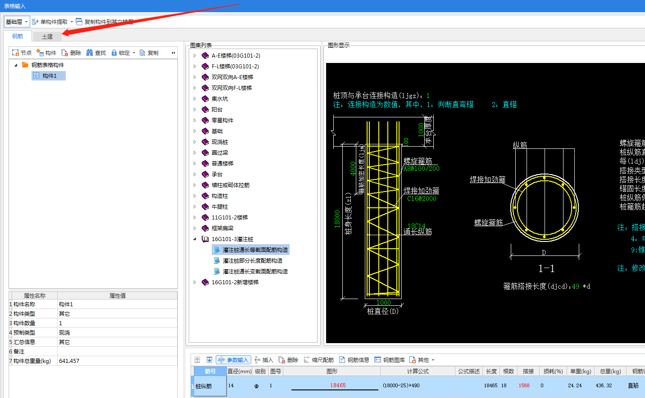Click spiral stirrup value A8@100/200
The image size is (645, 398).
coord(422,169)
